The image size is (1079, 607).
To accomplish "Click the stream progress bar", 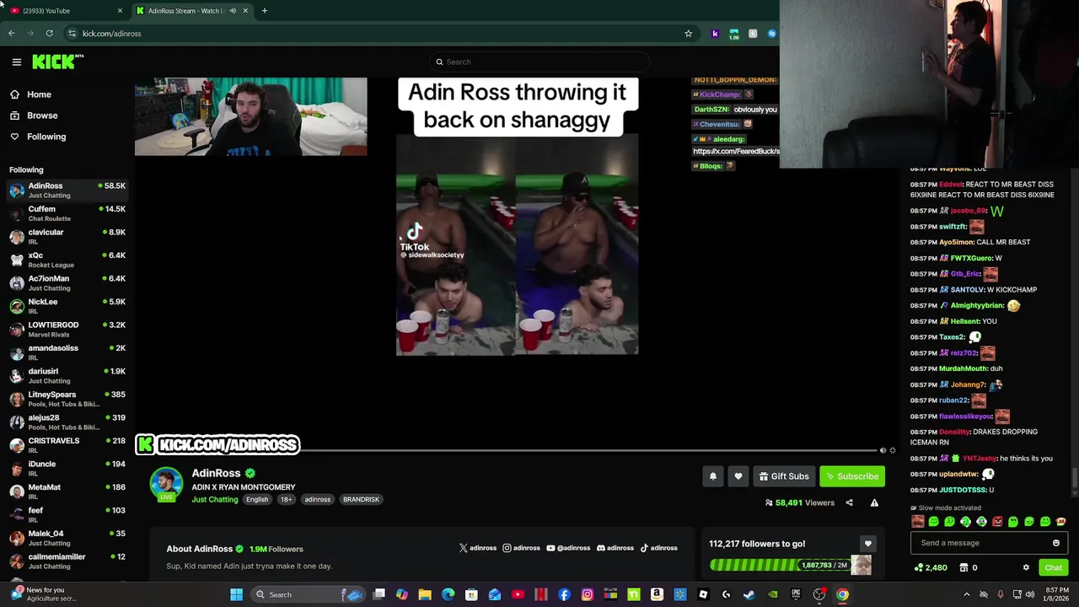I will 590,450.
